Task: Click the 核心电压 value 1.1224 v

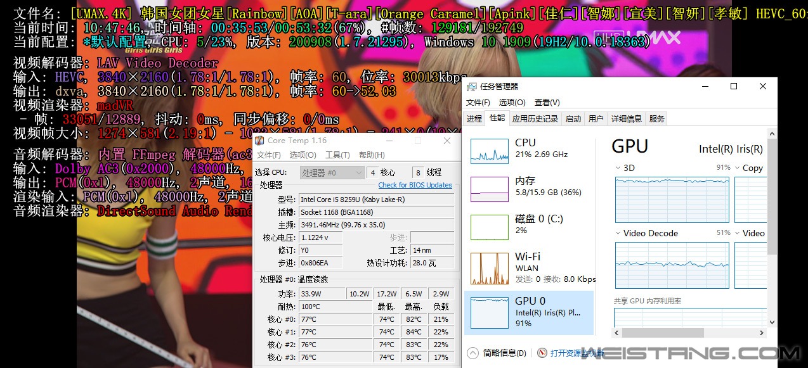Action: click(320, 238)
